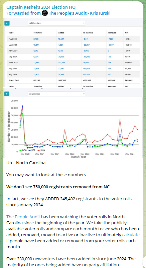Click the To Active column header at table top
Screen dimensions: 146x268
click(37, 33)
